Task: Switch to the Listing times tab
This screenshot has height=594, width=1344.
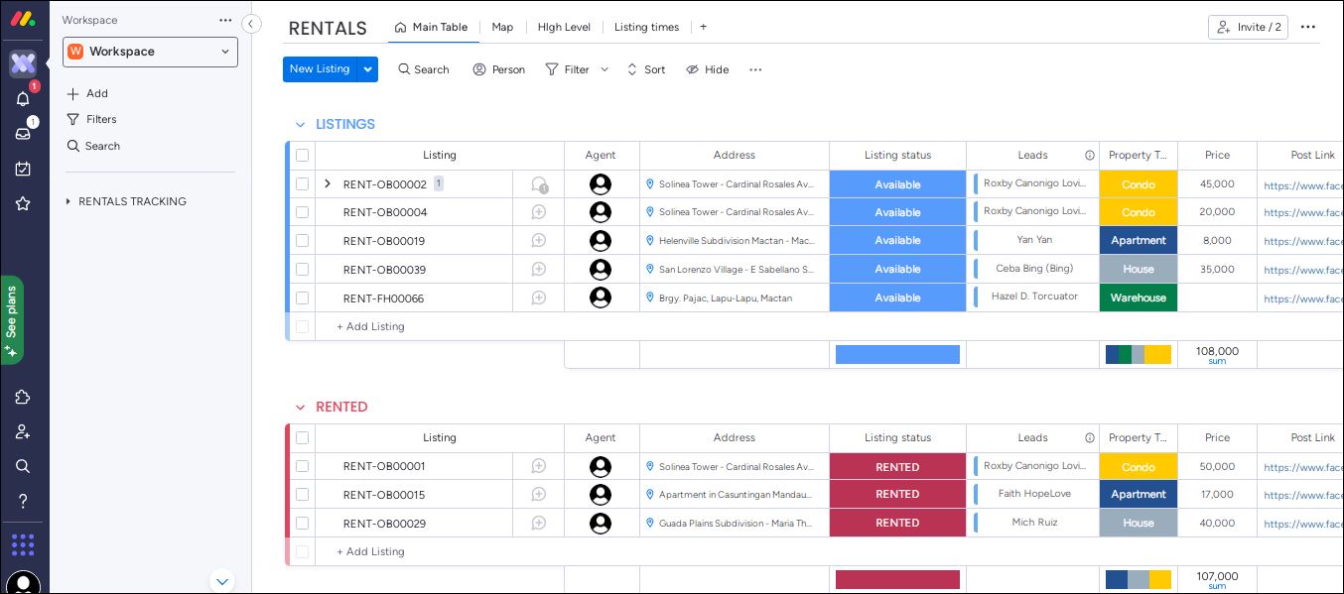Action: 646,27
